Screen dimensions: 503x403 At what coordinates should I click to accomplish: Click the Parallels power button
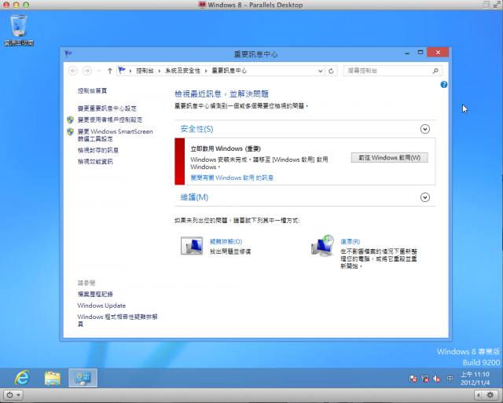point(9,395)
